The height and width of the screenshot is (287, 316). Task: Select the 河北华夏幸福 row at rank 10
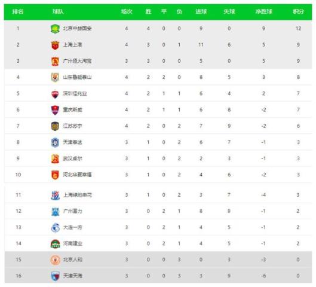158,175
